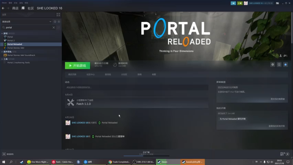Screen dimensions: 293x165
Task: Click the add game plus icon
Action: 4,154
